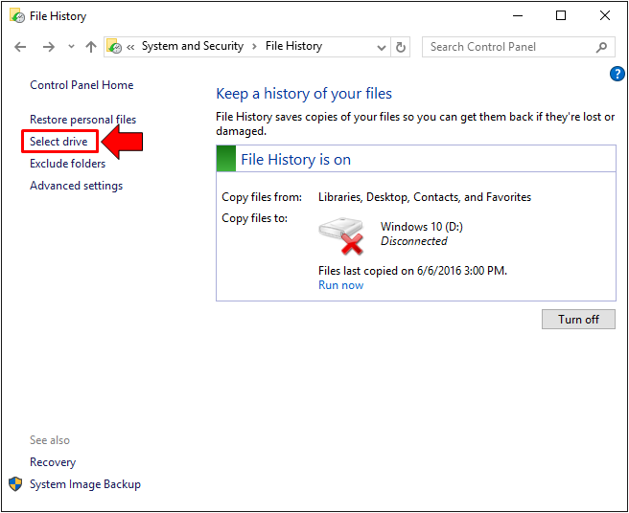Image resolution: width=629 pixels, height=513 pixels.
Task: Go up one level arrow
Action: (x=91, y=47)
